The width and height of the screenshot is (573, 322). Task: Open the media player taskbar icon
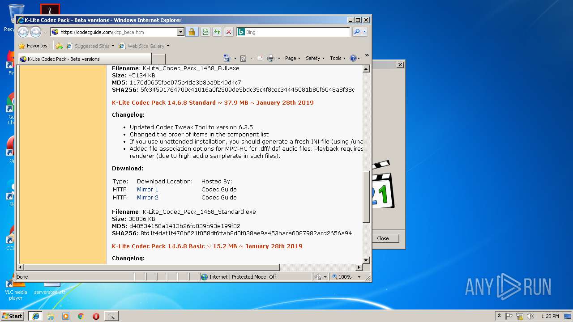(66, 316)
